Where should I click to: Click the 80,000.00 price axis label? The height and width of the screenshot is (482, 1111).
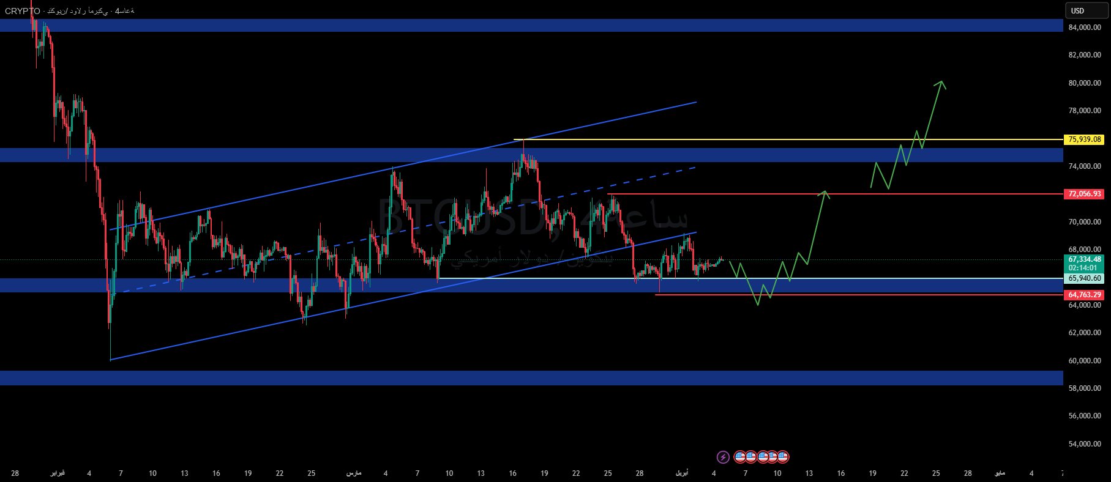point(1085,83)
